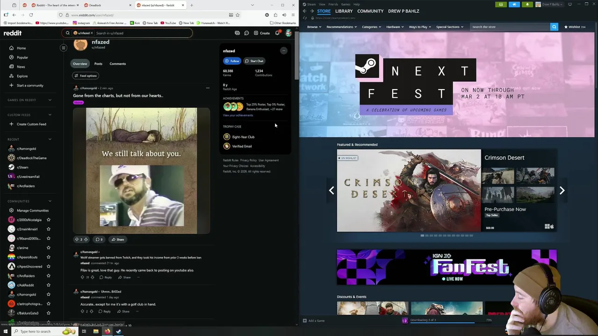Open Steam Recommendations dropdown
The width and height of the screenshot is (598, 336).
pos(342,27)
